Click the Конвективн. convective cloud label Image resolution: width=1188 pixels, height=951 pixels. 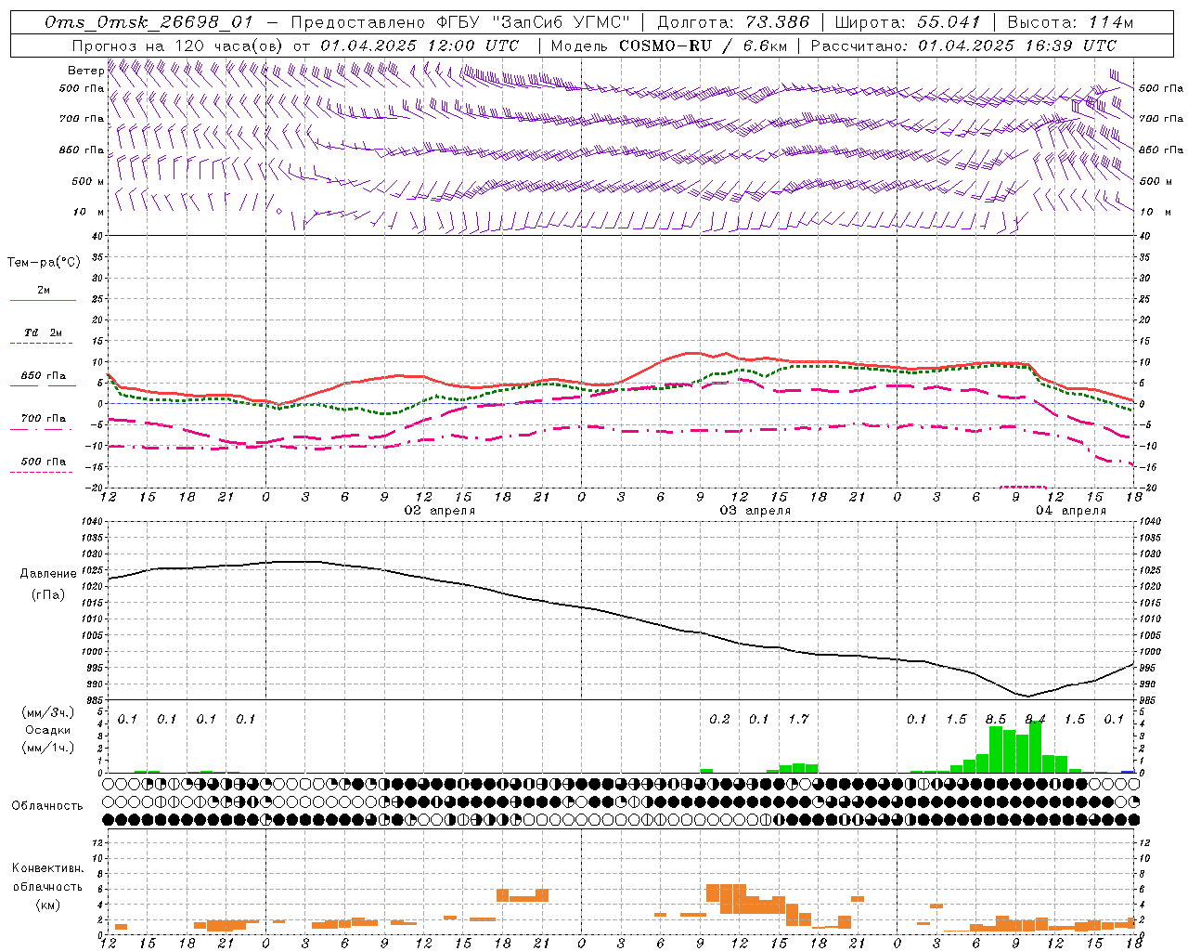[47, 868]
